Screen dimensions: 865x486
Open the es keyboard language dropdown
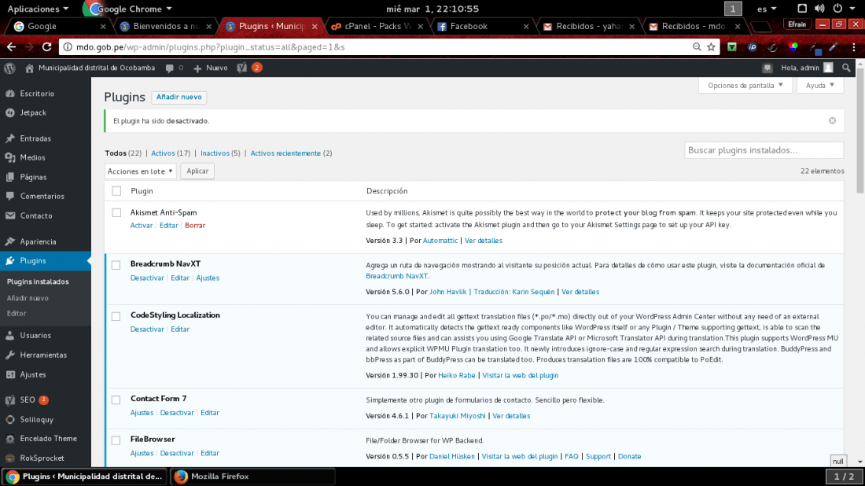766,9
